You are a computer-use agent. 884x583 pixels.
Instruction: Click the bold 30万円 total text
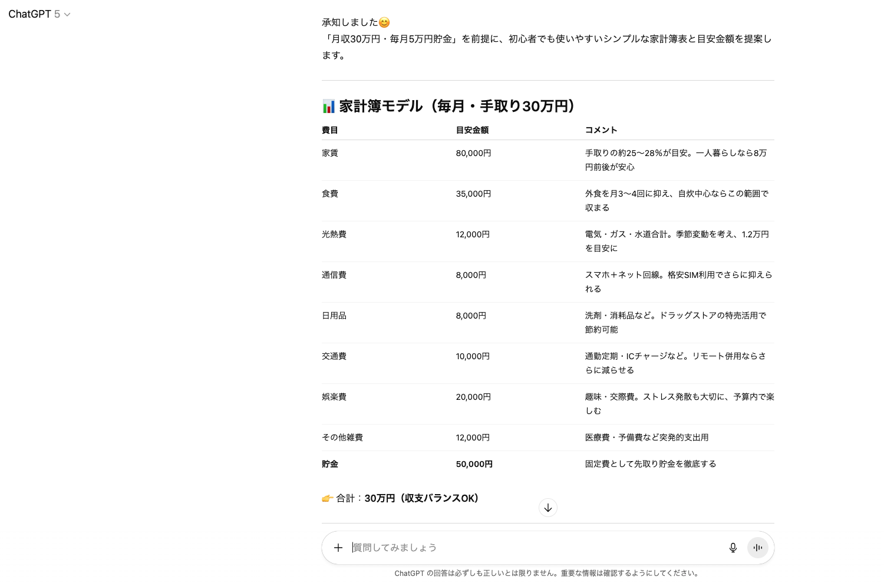381,498
